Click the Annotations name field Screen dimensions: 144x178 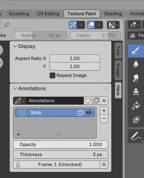click(55, 101)
